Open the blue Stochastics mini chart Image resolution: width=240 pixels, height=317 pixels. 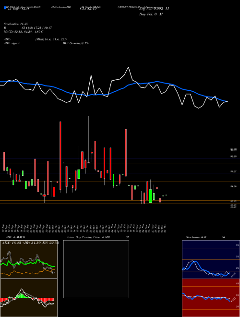point(211,259)
